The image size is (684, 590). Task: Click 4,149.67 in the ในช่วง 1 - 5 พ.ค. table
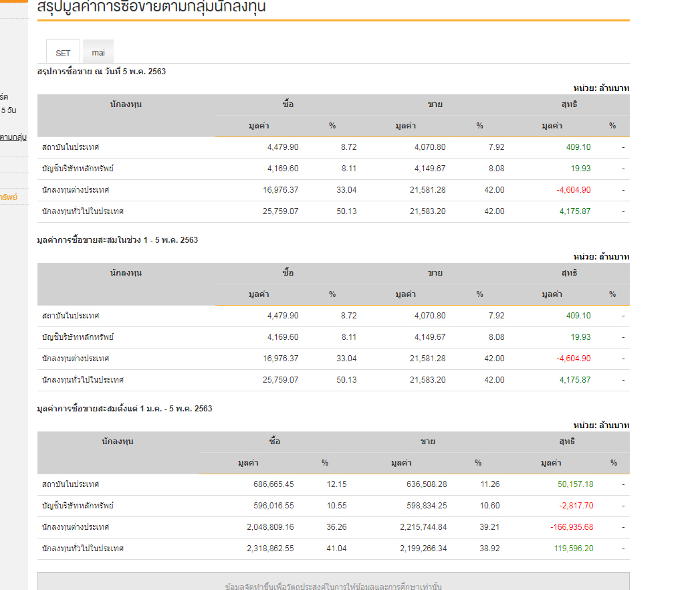[430, 337]
